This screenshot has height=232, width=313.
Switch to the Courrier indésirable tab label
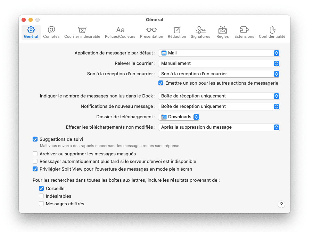82,36
